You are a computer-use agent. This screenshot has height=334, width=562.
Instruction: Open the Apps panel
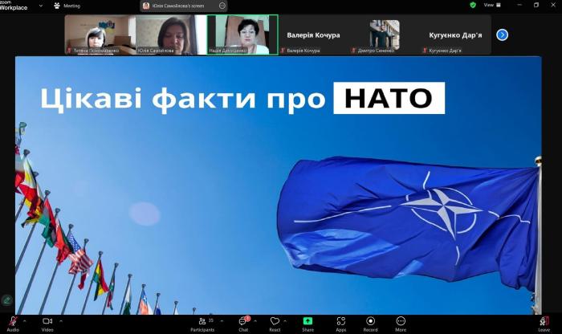[340, 321]
